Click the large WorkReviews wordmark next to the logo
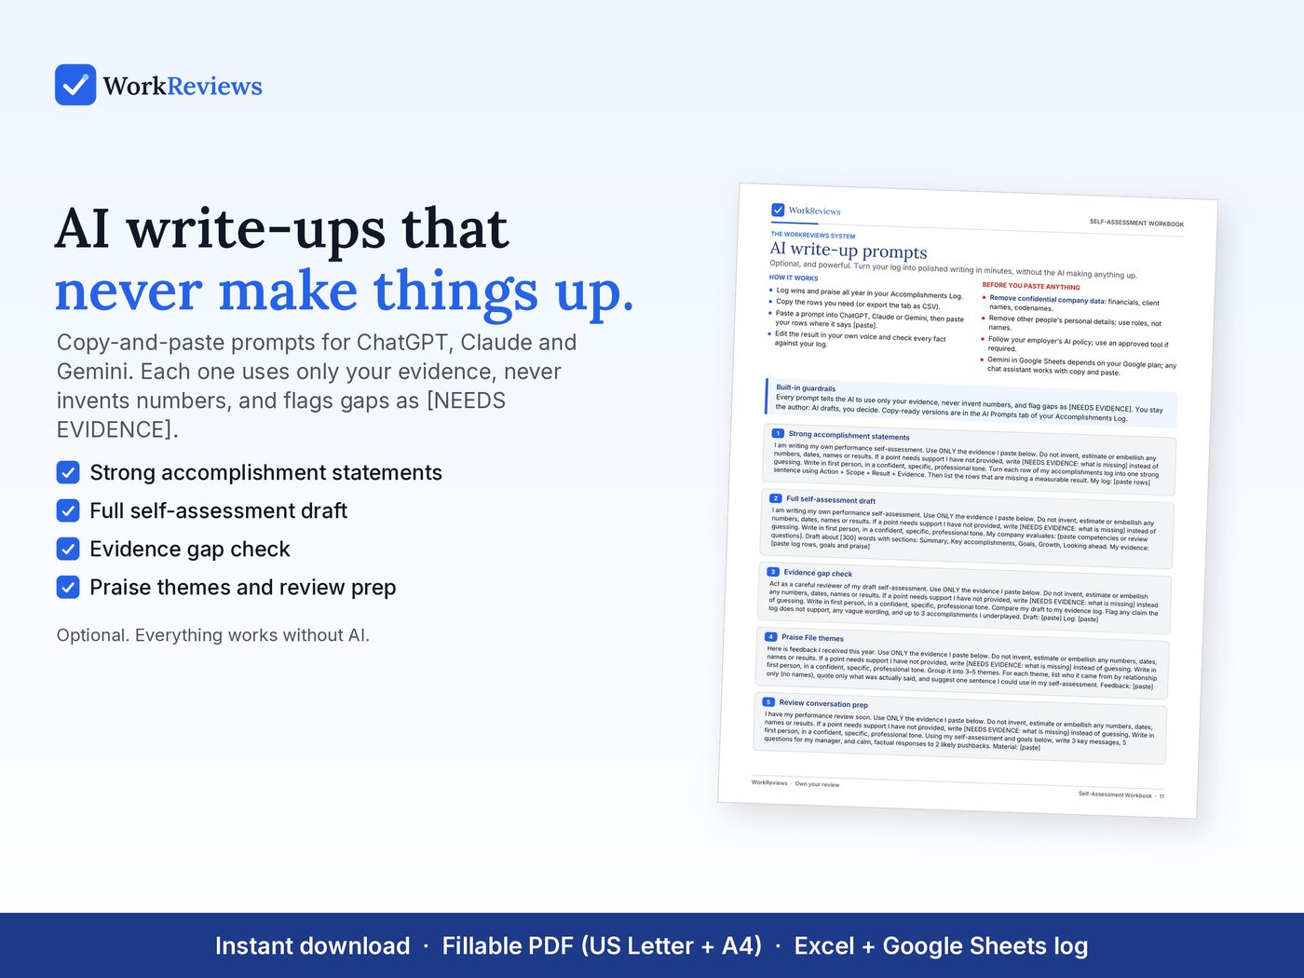This screenshot has width=1304, height=978. pyautogui.click(x=183, y=87)
